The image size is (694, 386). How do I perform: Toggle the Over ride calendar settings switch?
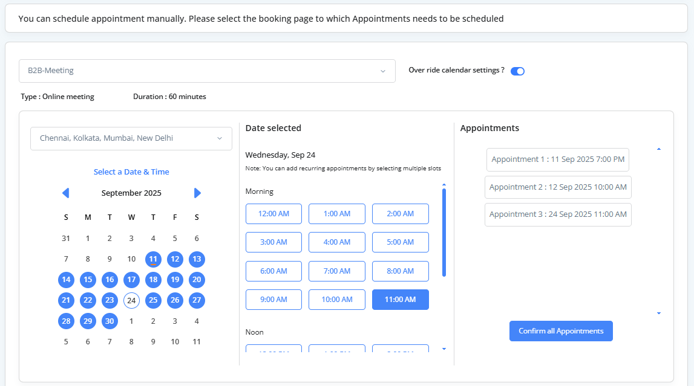point(517,71)
